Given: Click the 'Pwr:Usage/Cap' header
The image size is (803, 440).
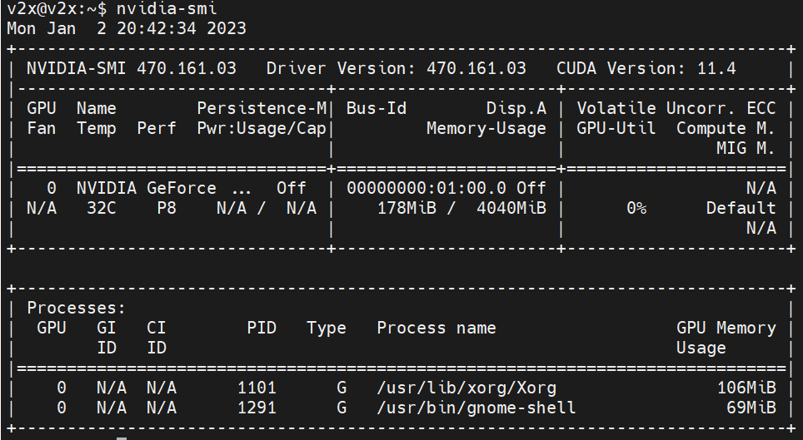Looking at the screenshot, I should 262,128.
